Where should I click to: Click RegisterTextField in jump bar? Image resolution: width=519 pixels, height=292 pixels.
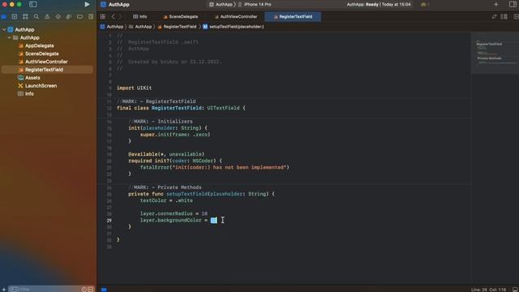pos(177,27)
